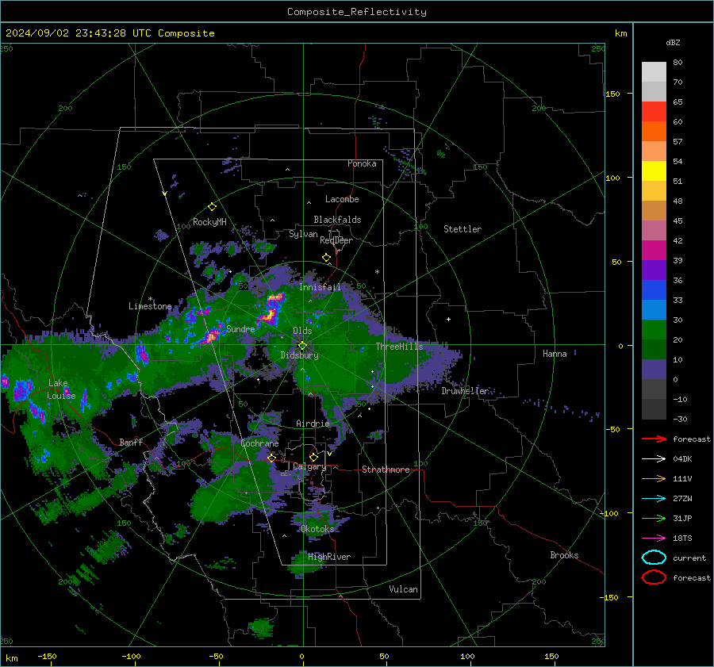The height and width of the screenshot is (667, 714).
Task: Select the purple 39-36 dBZ swatch
Action: (x=654, y=270)
